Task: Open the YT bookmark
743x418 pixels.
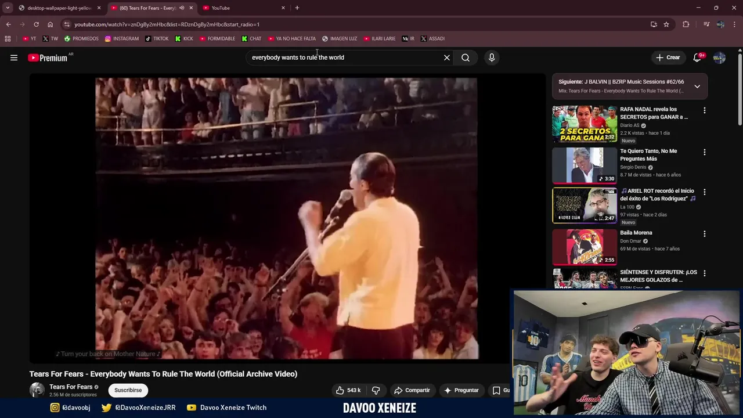Action: tap(30, 39)
